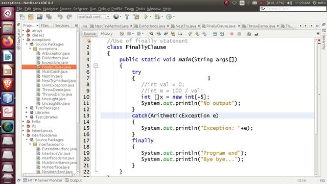
Task: Close the FinallyClause.java tab
Action: pos(239,26)
